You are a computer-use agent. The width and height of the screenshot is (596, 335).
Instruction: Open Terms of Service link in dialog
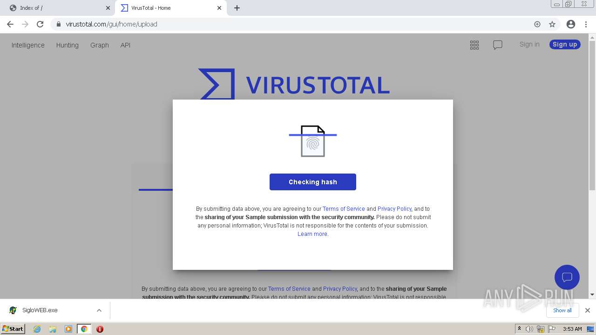click(344, 209)
